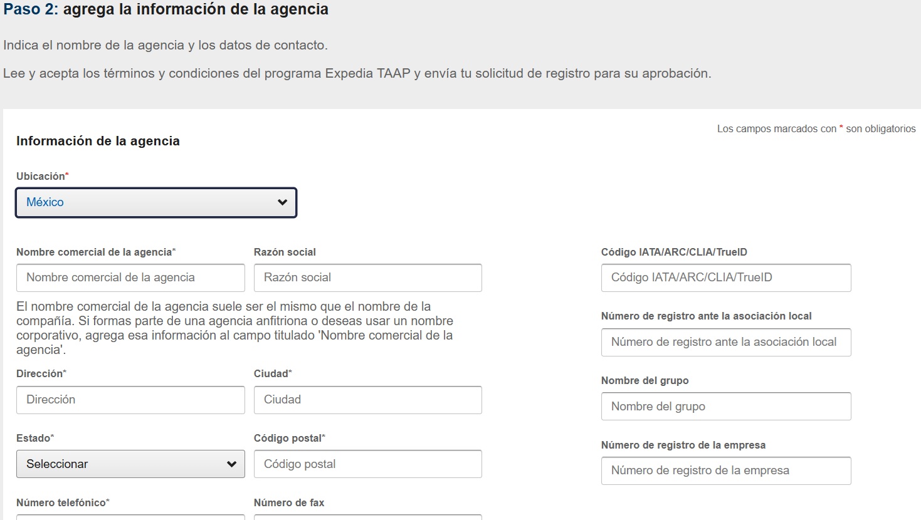Focus the Dirección input field

pyautogui.click(x=130, y=400)
